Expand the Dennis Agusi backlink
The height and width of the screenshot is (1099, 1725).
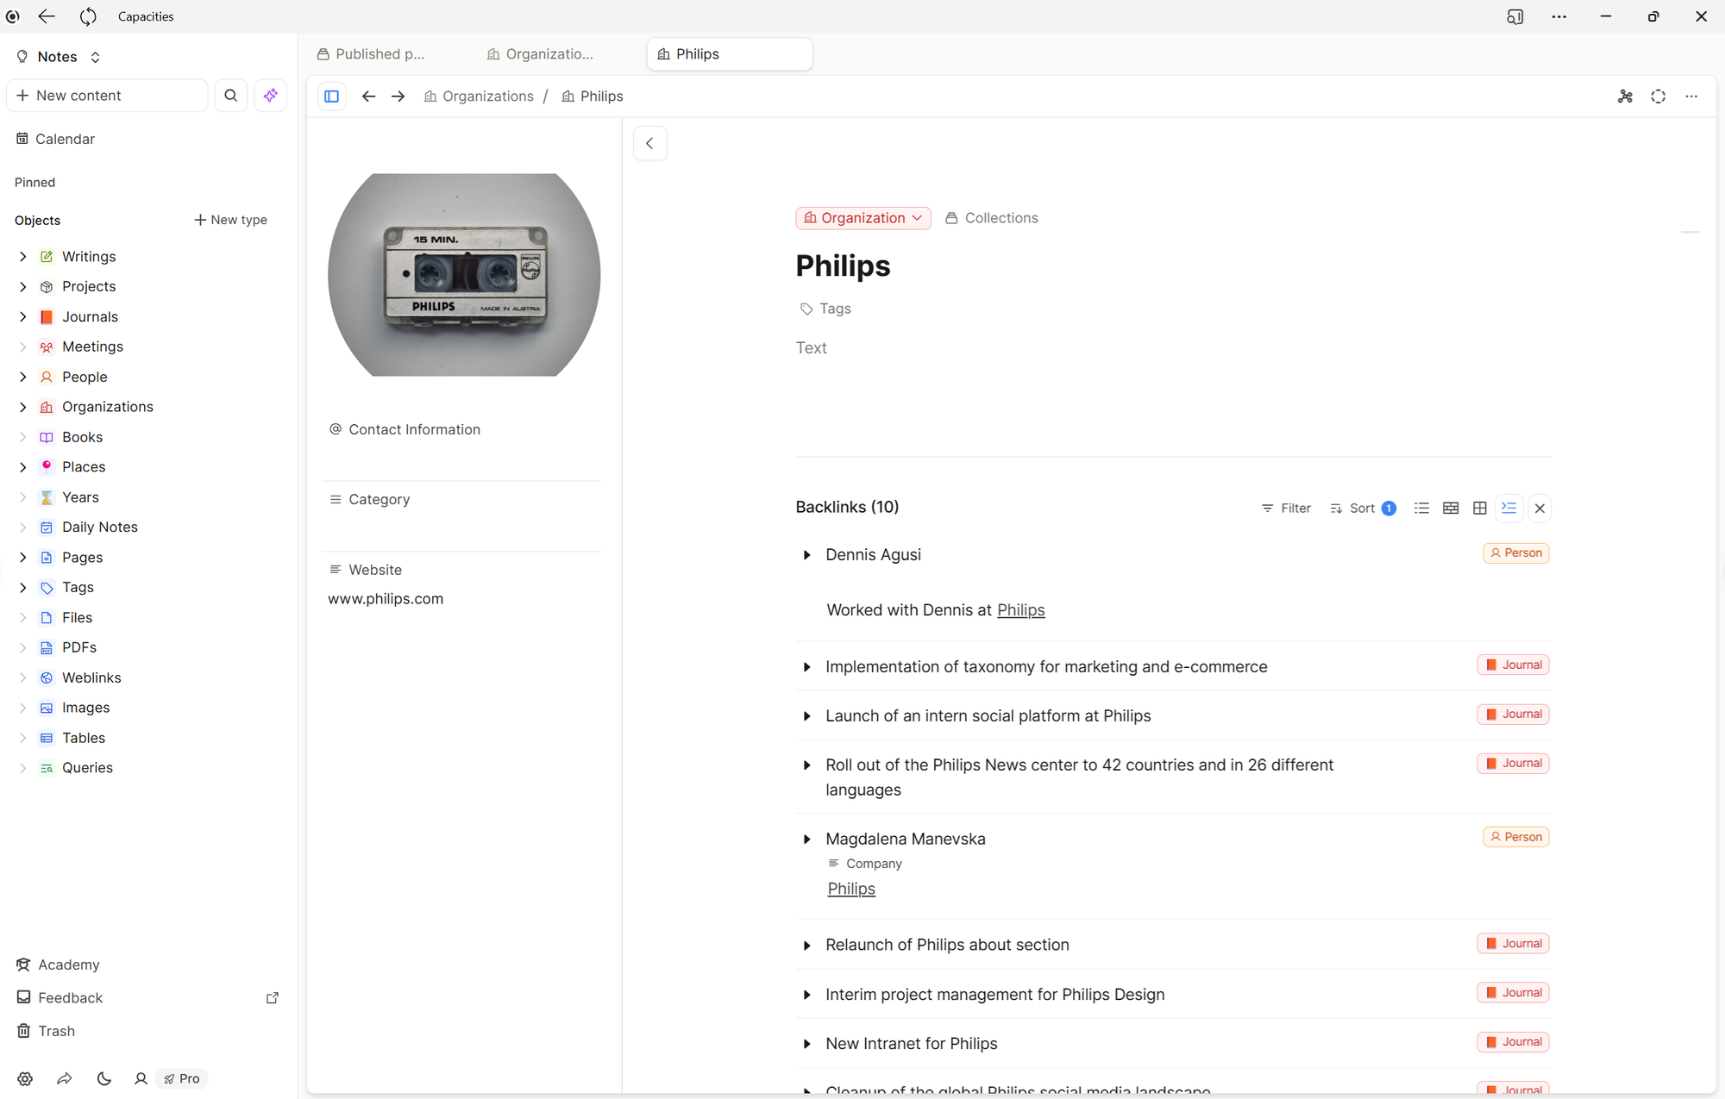(806, 555)
